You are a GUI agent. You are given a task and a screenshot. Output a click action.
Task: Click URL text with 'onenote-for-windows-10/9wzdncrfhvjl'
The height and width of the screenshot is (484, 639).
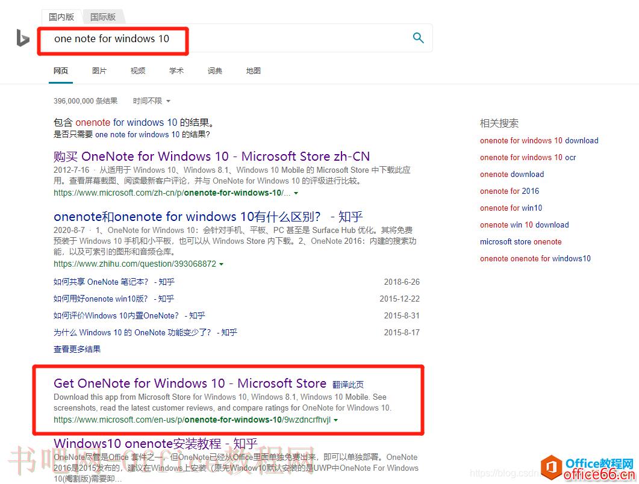point(192,420)
